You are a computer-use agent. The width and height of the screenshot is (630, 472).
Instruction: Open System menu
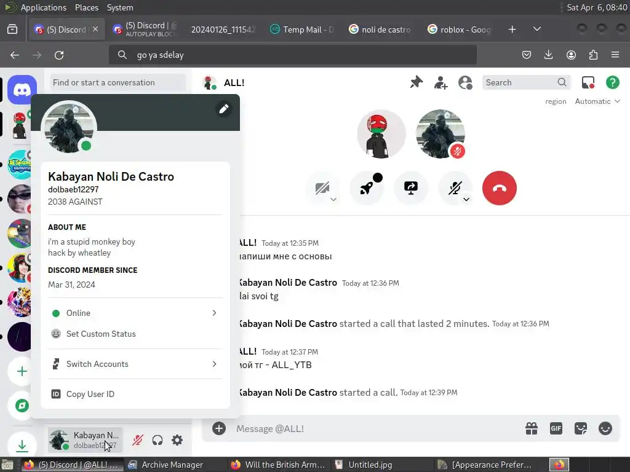pyautogui.click(x=120, y=7)
